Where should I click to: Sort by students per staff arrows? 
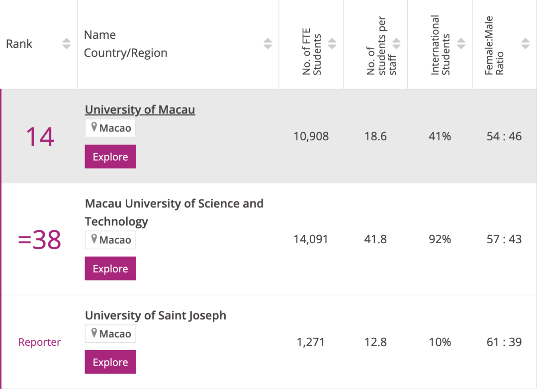tap(396, 44)
